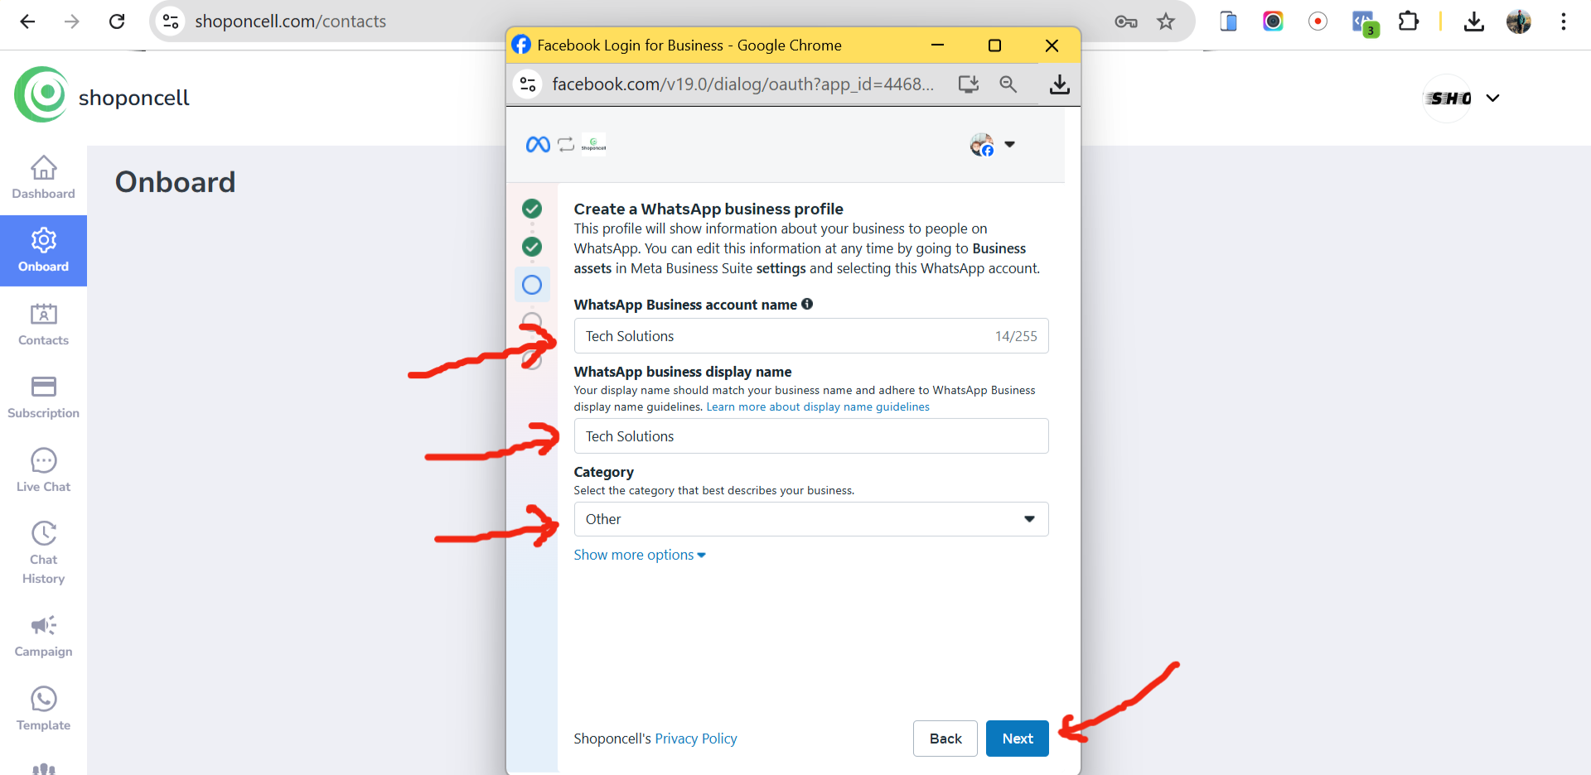
Task: Click the zoom magnifier in popup address bar
Action: pos(1008,84)
